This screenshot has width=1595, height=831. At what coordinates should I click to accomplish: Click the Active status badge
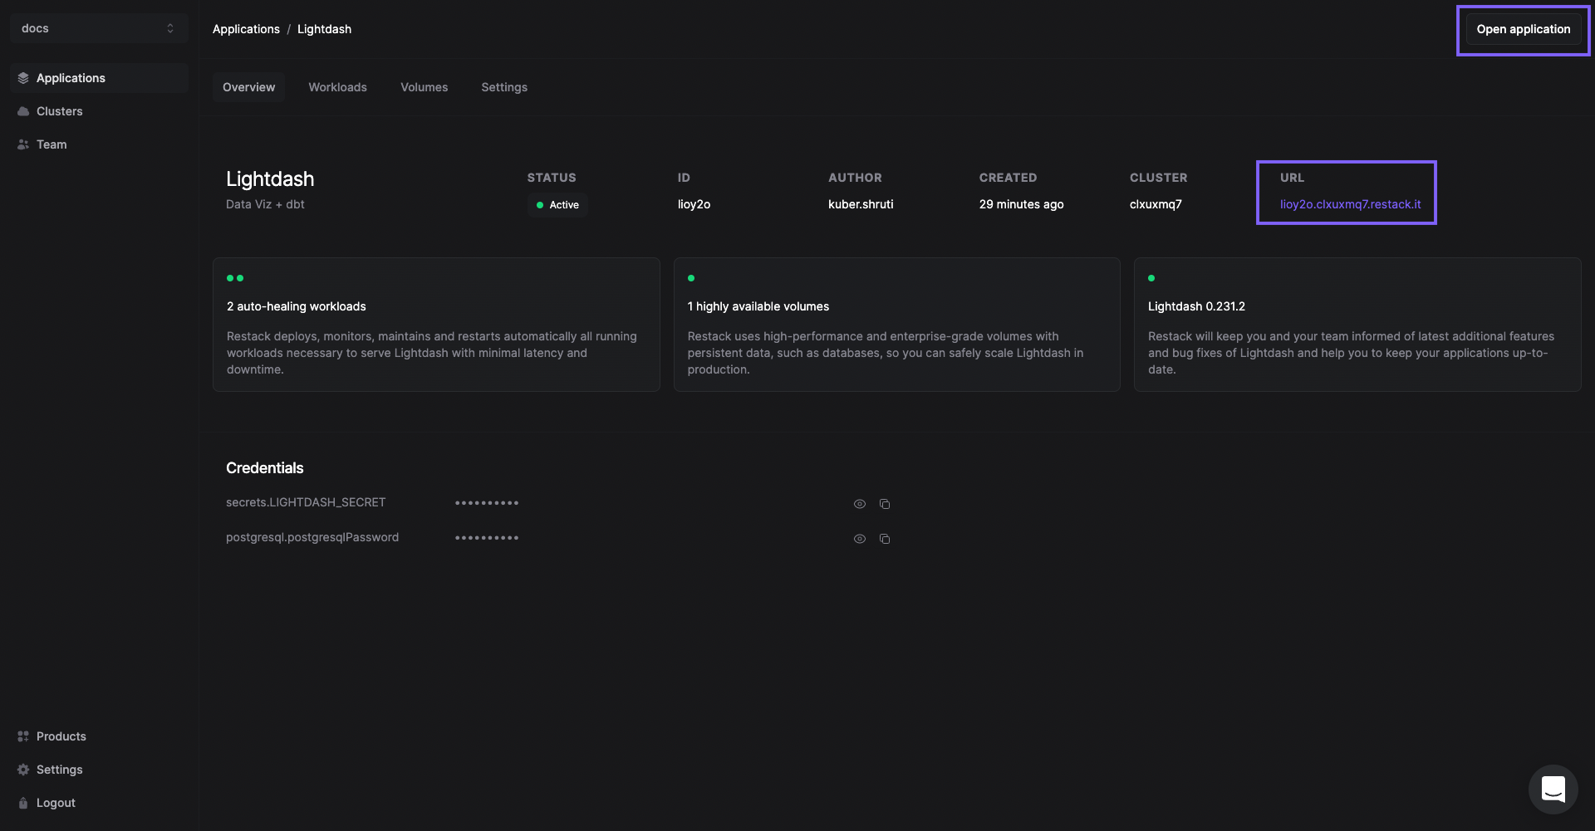click(x=557, y=205)
